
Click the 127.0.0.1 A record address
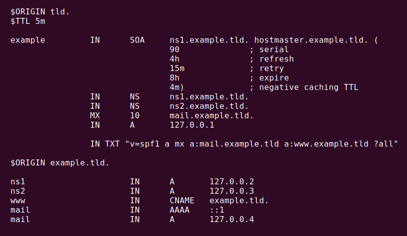(192, 125)
